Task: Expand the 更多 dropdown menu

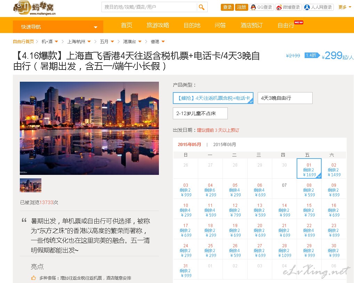Action: pos(345,7)
